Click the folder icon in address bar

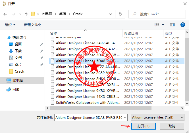click(x=33, y=14)
